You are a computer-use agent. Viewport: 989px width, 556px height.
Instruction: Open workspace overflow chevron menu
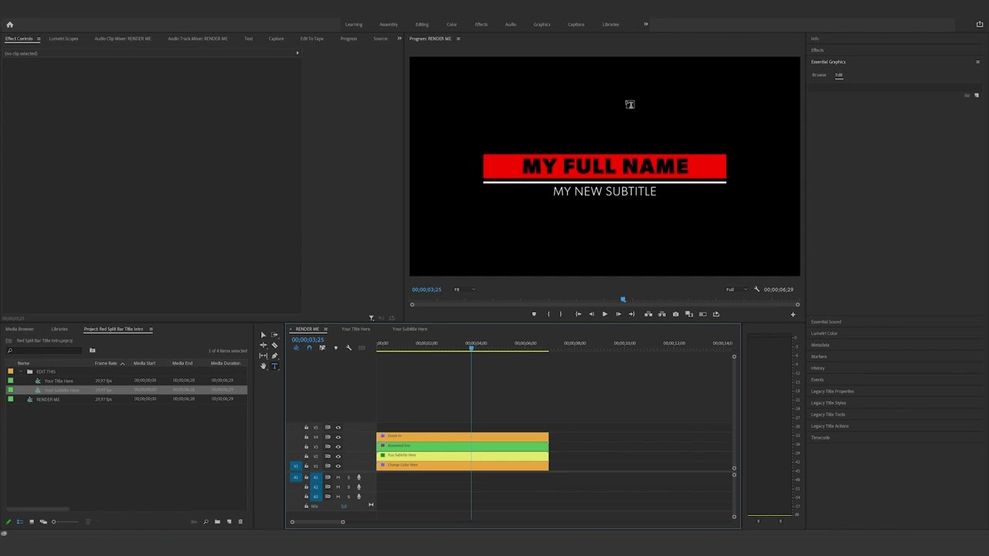[x=646, y=24]
